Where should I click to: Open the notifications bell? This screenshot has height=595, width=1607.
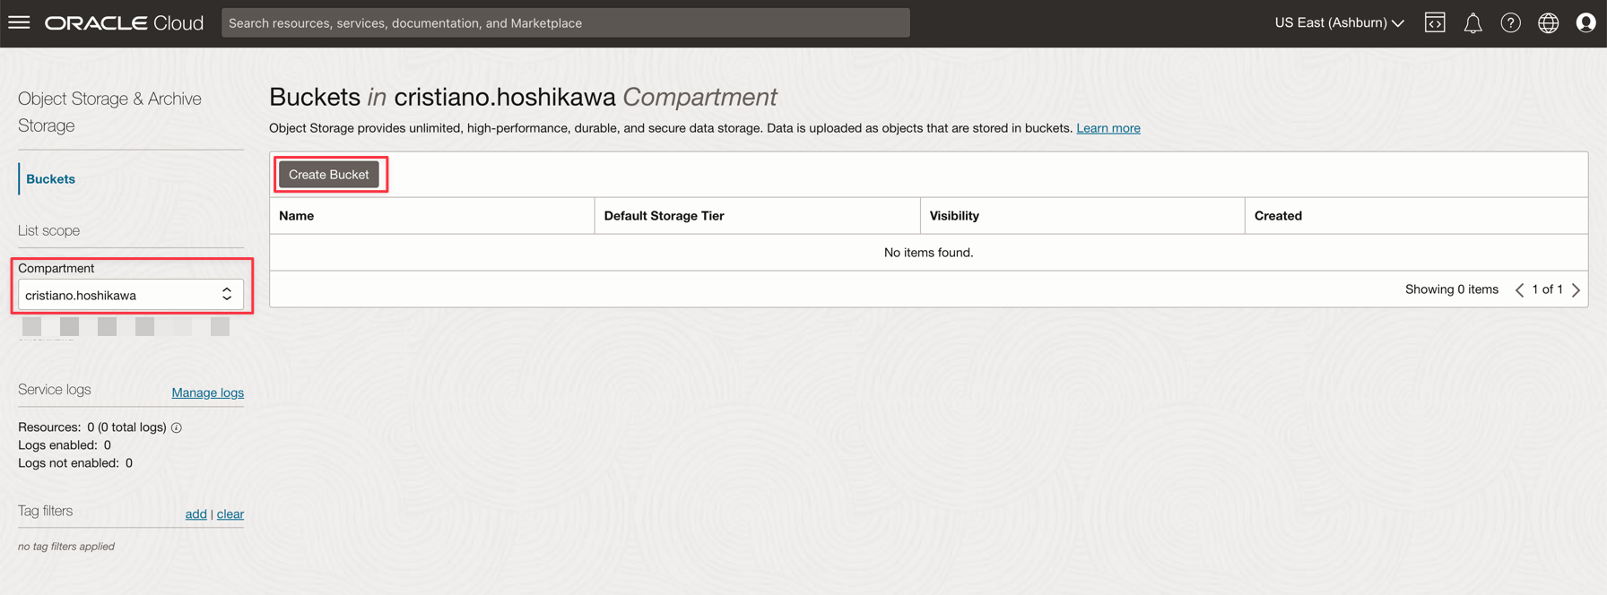point(1472,23)
